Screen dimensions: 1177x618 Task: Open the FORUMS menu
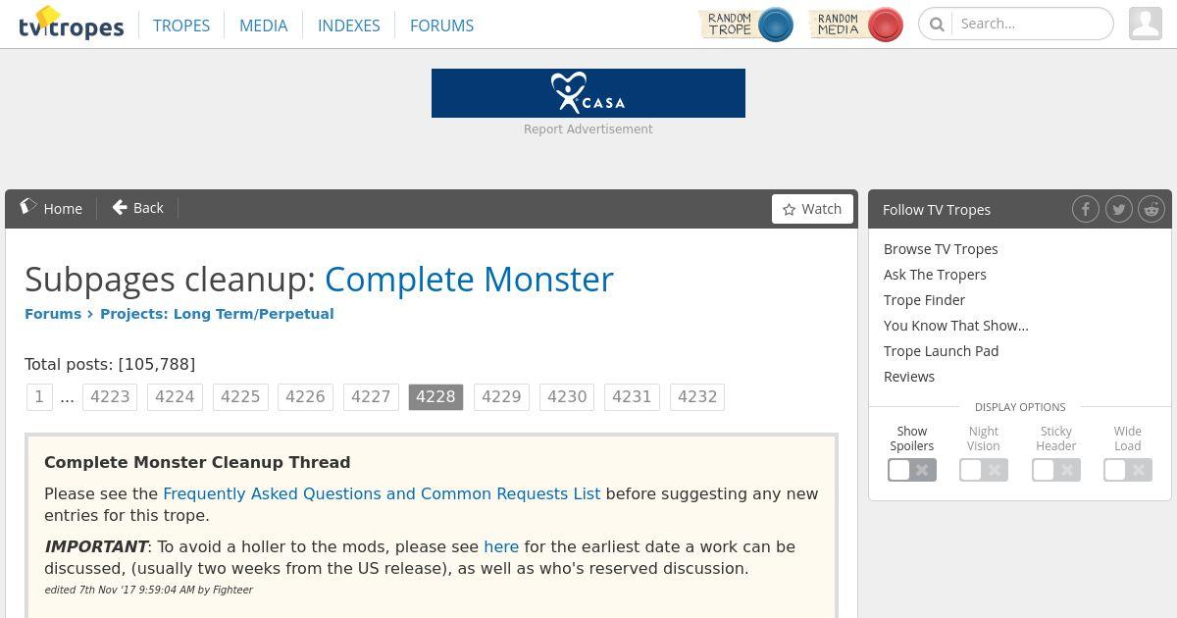[441, 26]
